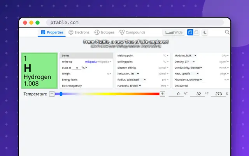Select the Energy levels property
The image size is (249, 156).
(x=70, y=80)
